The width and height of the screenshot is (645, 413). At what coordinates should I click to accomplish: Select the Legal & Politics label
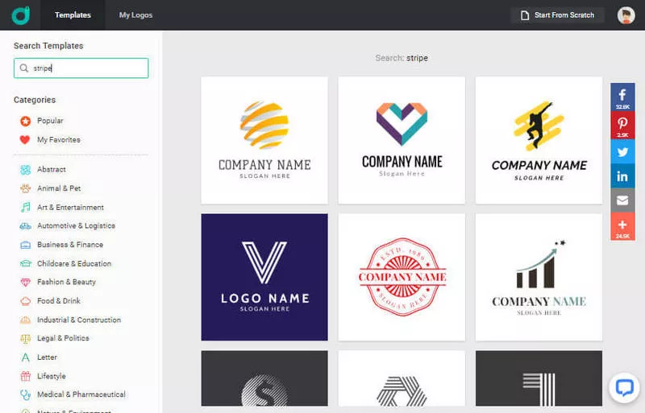(x=63, y=338)
